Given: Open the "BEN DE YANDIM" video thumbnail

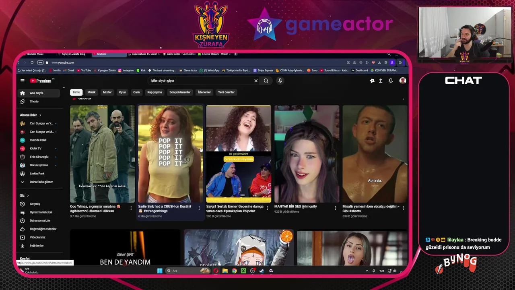Looking at the screenshot, I should point(125,248).
